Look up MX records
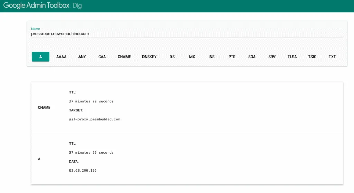The height and width of the screenshot is (193, 354). pos(192,57)
